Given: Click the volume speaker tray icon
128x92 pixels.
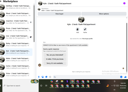Looking at the screenshot, I should click(x=114, y=90).
